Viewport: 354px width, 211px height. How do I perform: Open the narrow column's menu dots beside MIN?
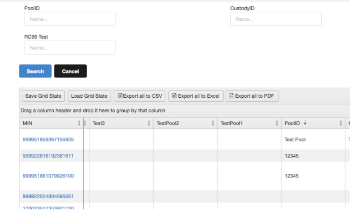tap(86, 123)
